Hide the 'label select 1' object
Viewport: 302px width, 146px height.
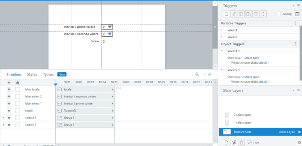click(9, 104)
